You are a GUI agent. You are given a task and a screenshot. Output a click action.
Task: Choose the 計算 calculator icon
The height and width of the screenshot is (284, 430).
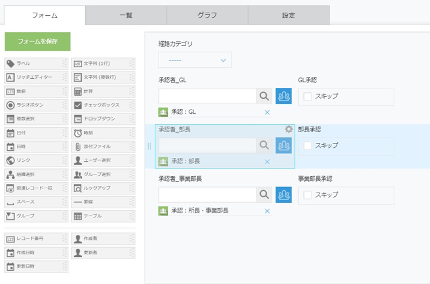[78, 91]
